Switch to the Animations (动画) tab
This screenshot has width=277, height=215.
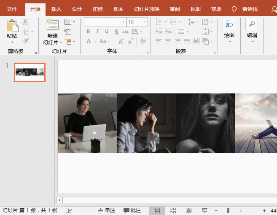tap(118, 9)
